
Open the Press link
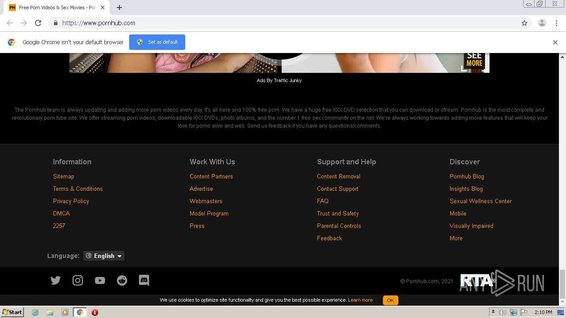197,226
